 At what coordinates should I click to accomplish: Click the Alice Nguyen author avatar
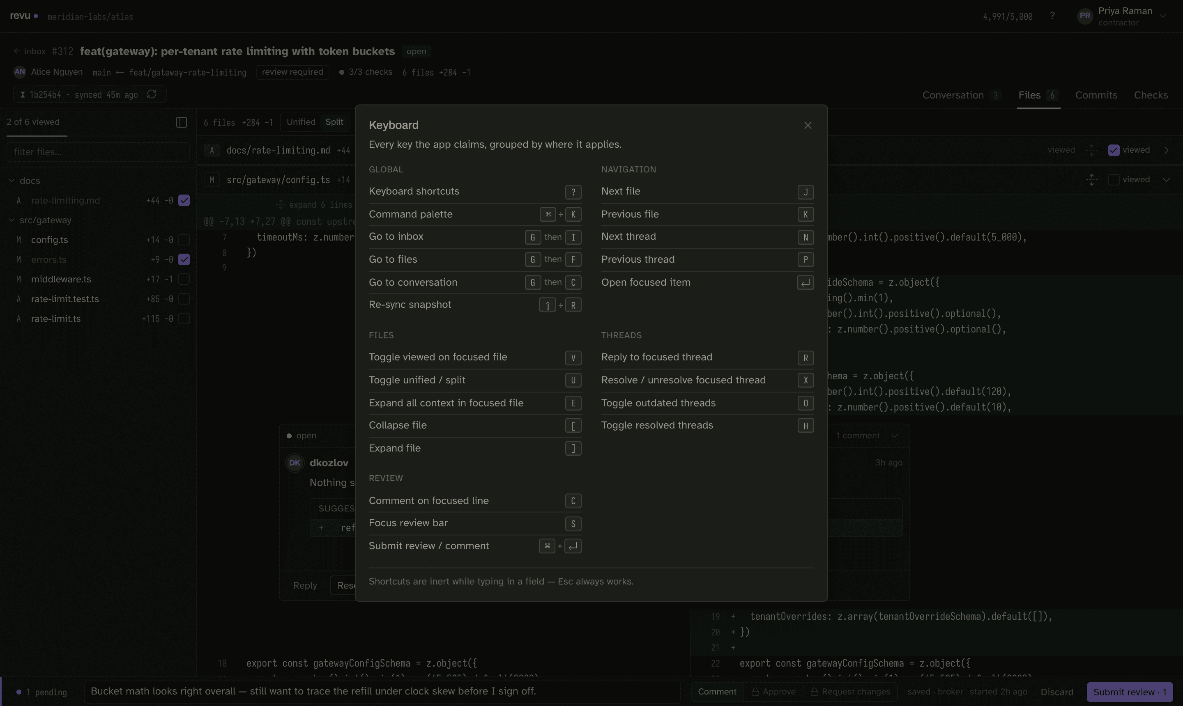20,72
